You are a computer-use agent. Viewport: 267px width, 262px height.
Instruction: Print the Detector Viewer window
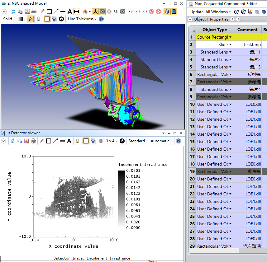click(33, 141)
